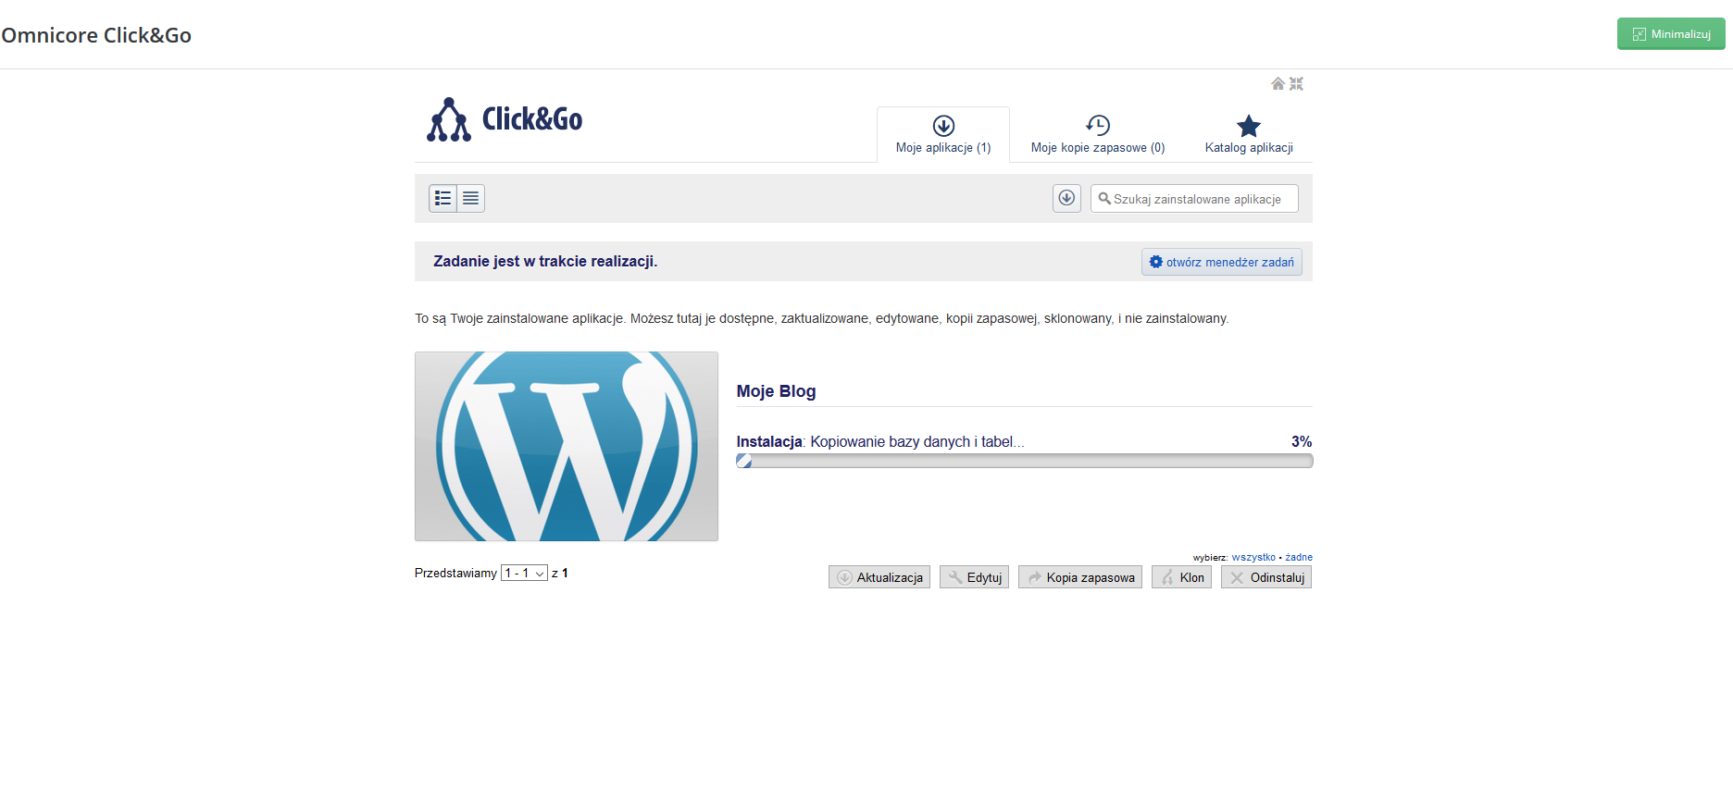Open the Moje kopie zapasowe tab
The width and height of the screenshot is (1733, 803).
[1097, 135]
